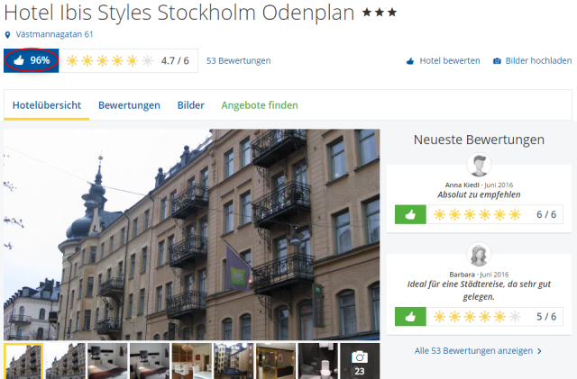Click Bilder hochladen link

(x=538, y=60)
